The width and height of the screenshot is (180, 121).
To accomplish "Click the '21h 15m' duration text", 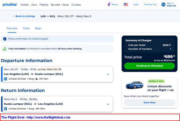I will (44, 79).
